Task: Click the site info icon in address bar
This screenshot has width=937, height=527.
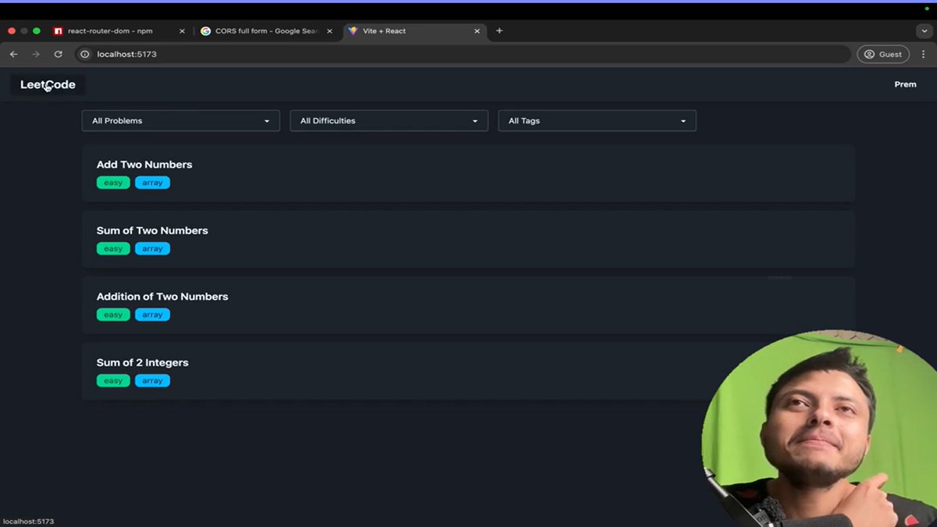Action: [85, 54]
